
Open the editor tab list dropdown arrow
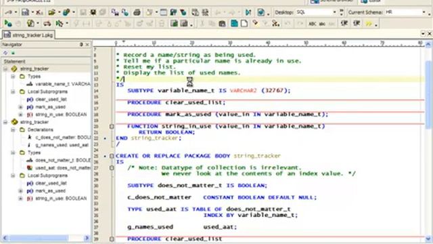click(423, 33)
